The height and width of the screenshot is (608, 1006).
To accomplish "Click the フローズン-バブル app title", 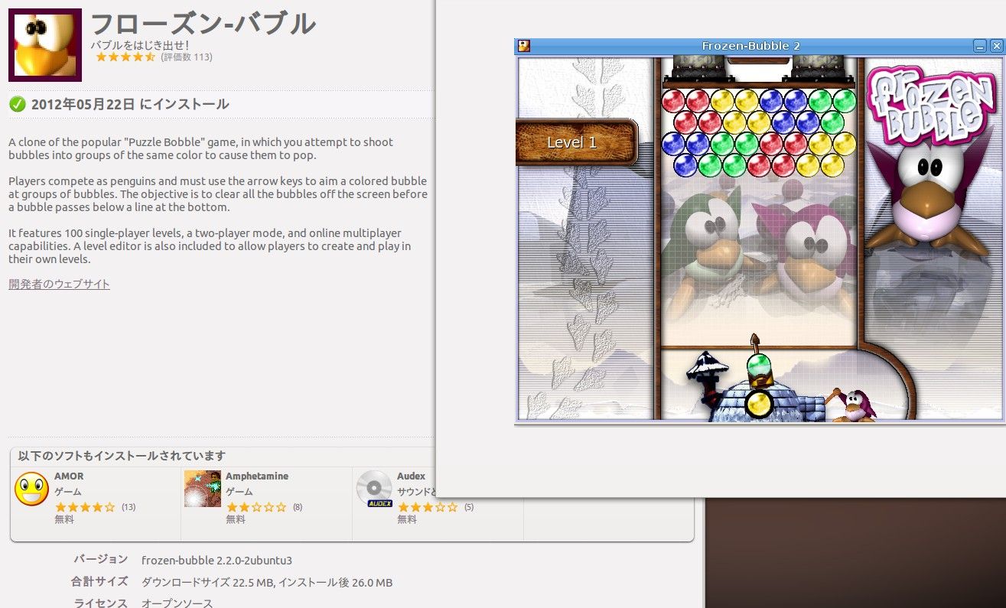I will pyautogui.click(x=203, y=24).
